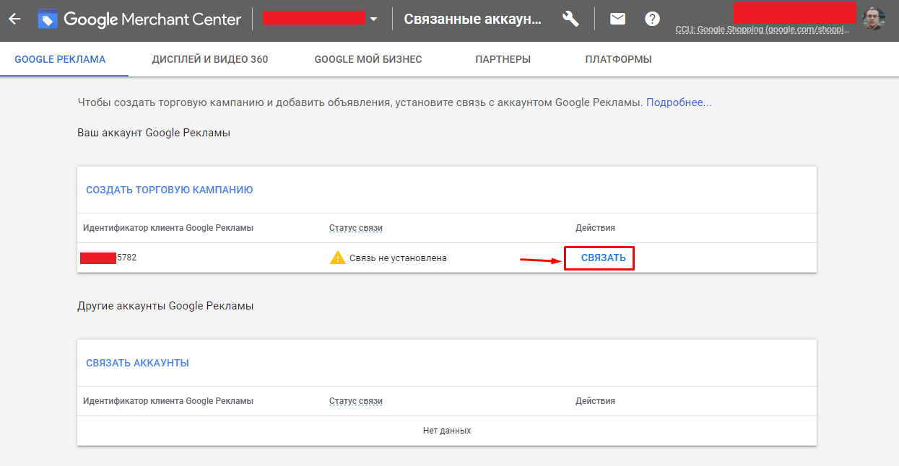Expand the account selector dropdown arrow

(x=373, y=19)
